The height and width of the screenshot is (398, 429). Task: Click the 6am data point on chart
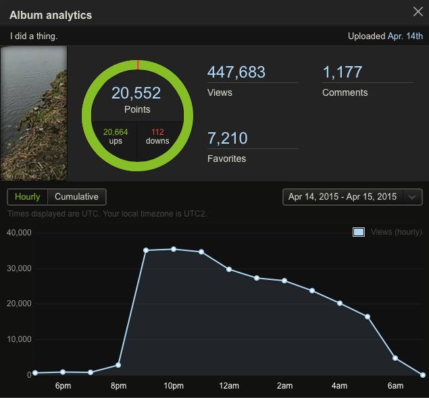(395, 358)
